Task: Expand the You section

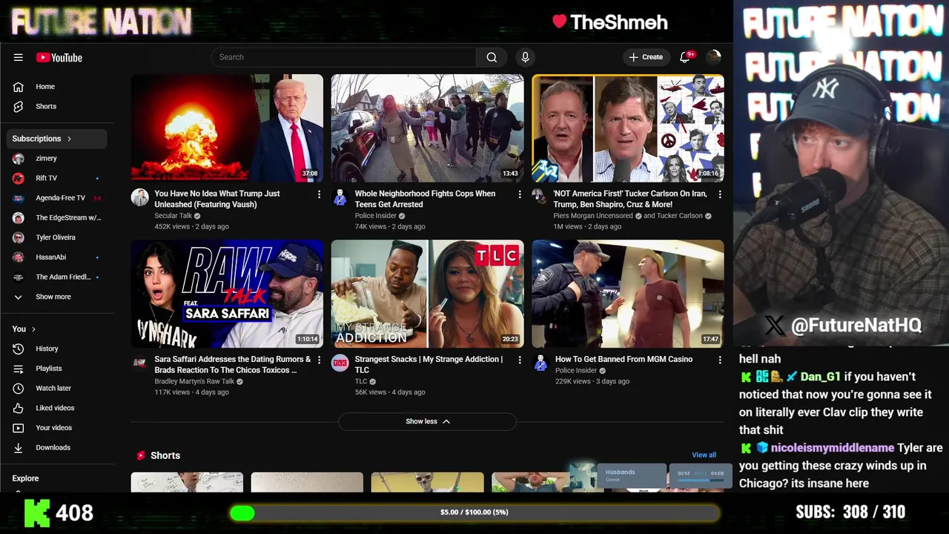Action: pyautogui.click(x=24, y=329)
